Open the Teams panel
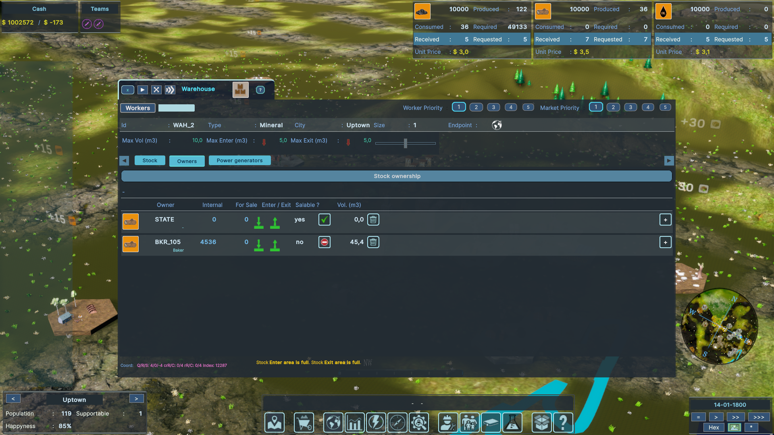 [100, 9]
